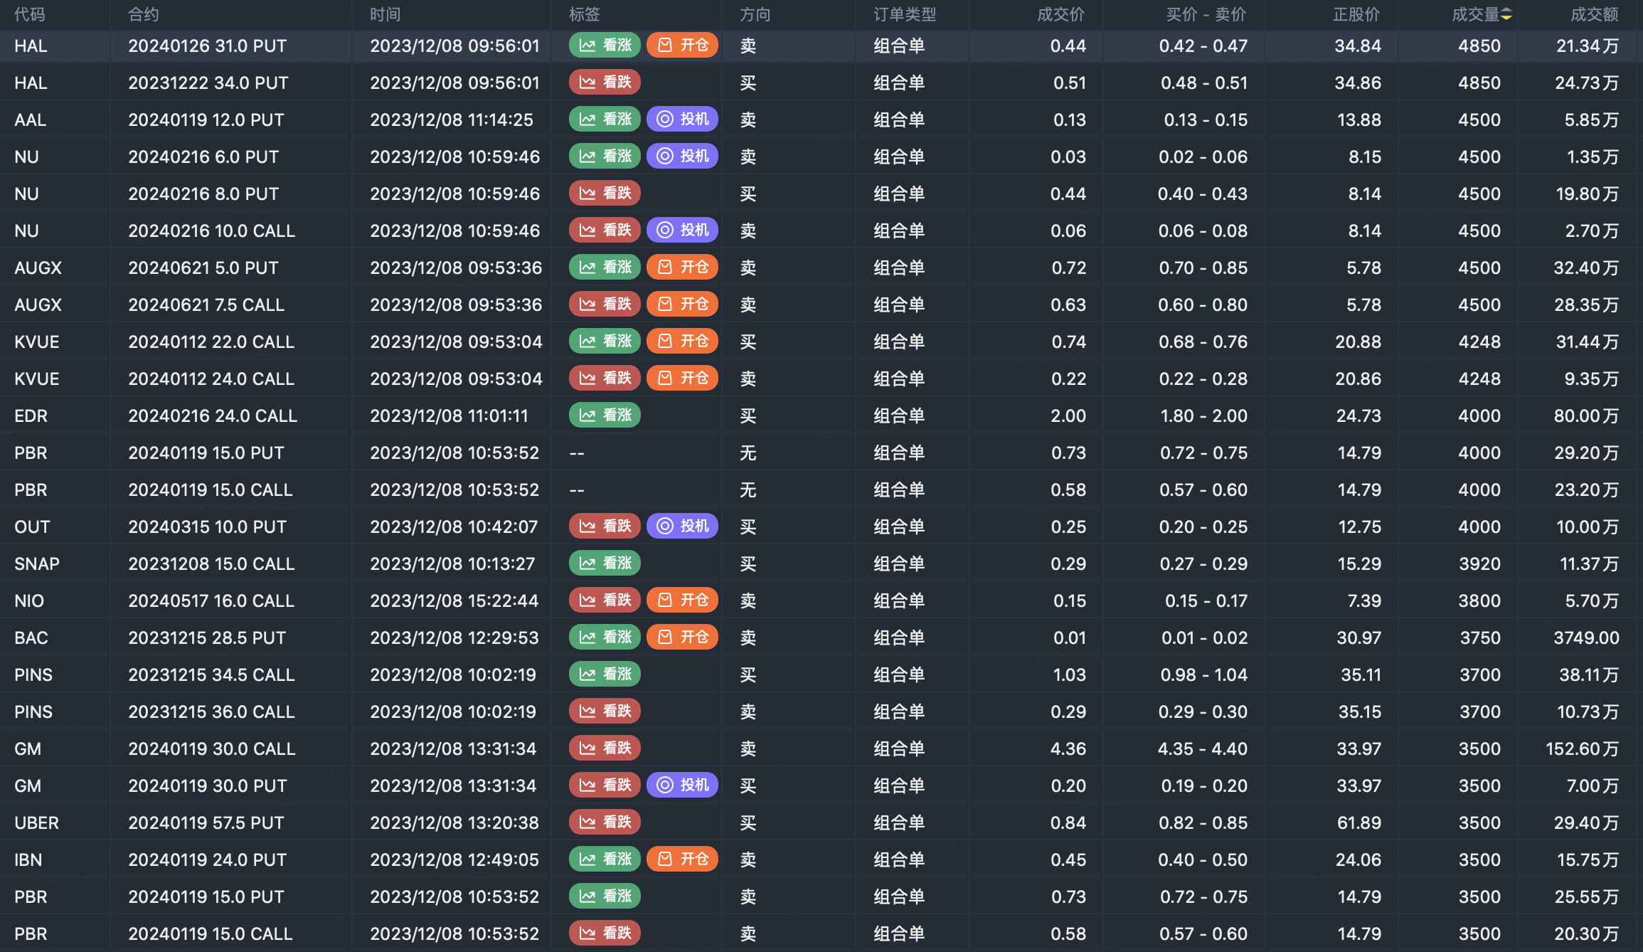
Task: Click 开仓 tag on NIO 16.0 CALL row
Action: [682, 601]
